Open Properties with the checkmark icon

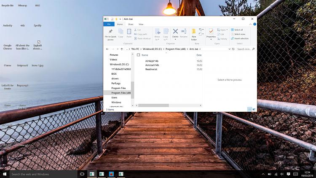pyautogui.click(x=211, y=31)
